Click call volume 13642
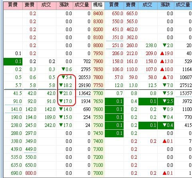 pyautogui.click(x=84, y=93)
